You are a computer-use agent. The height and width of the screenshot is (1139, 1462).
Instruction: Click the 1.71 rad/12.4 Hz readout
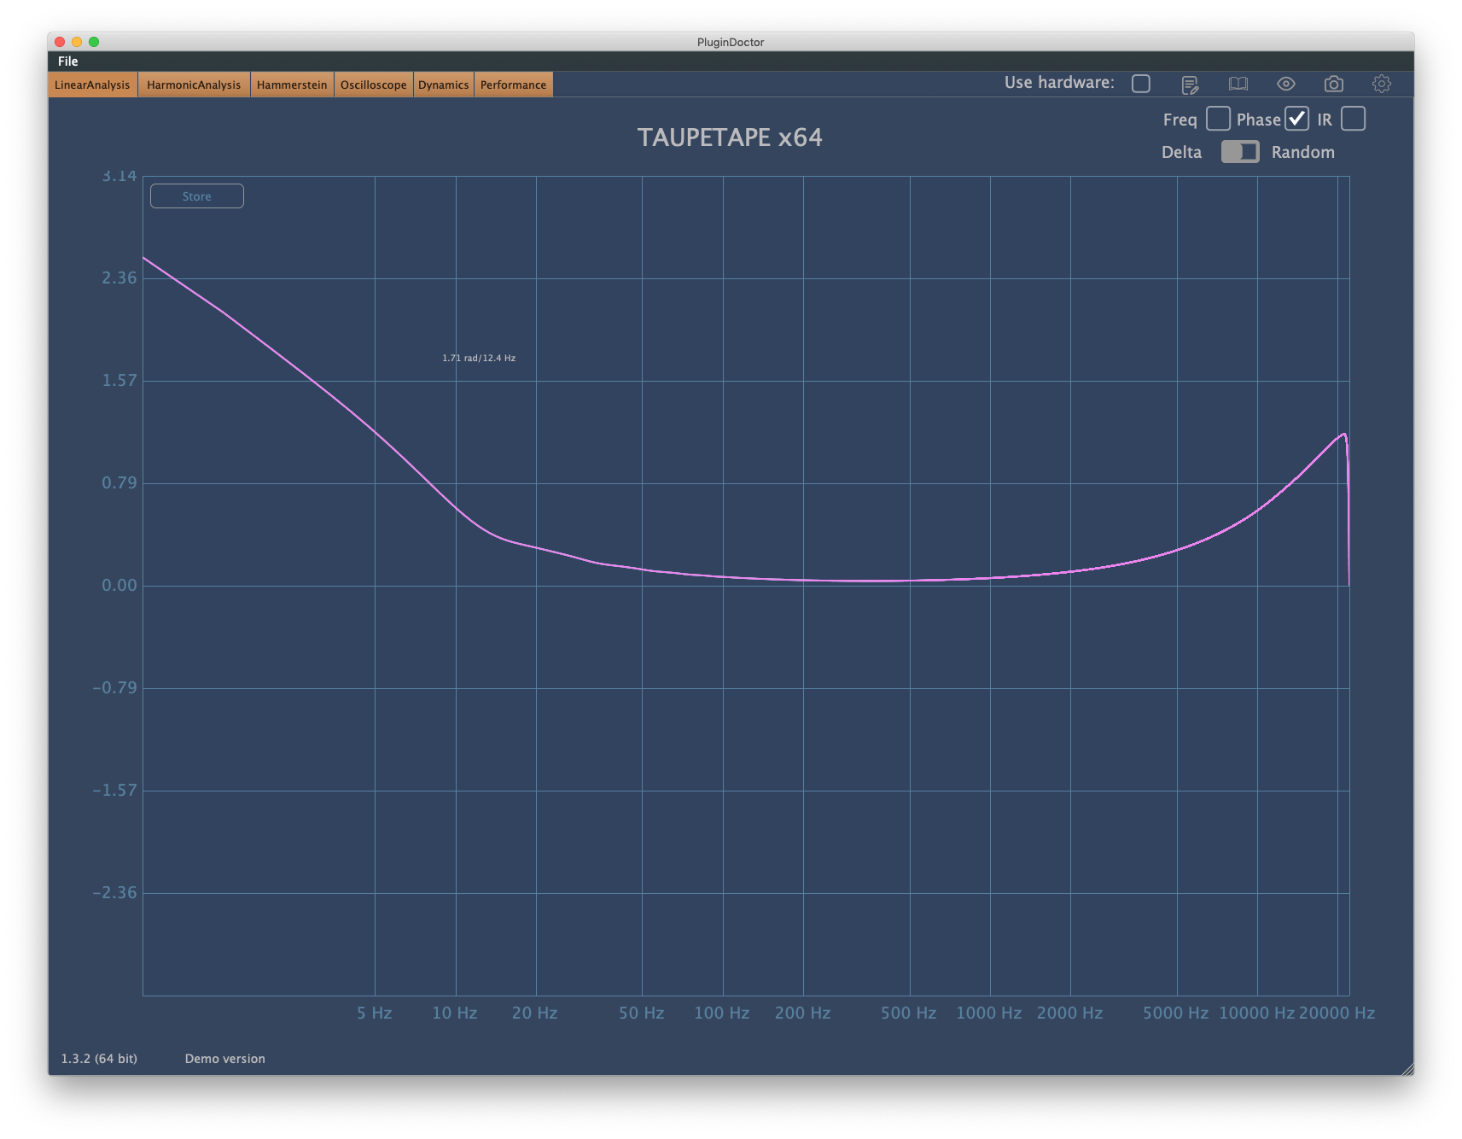point(479,358)
